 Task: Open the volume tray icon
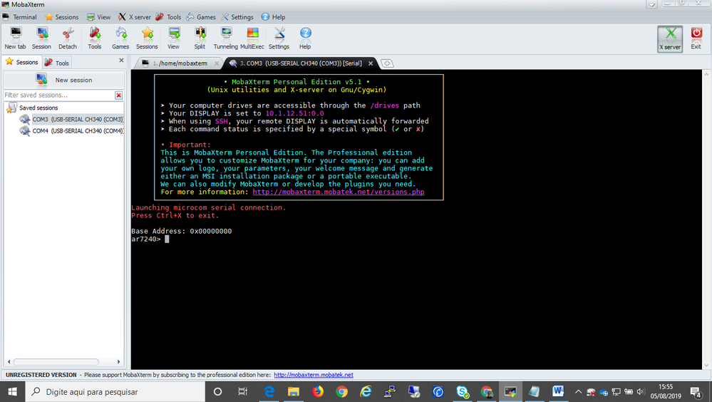pos(641,391)
